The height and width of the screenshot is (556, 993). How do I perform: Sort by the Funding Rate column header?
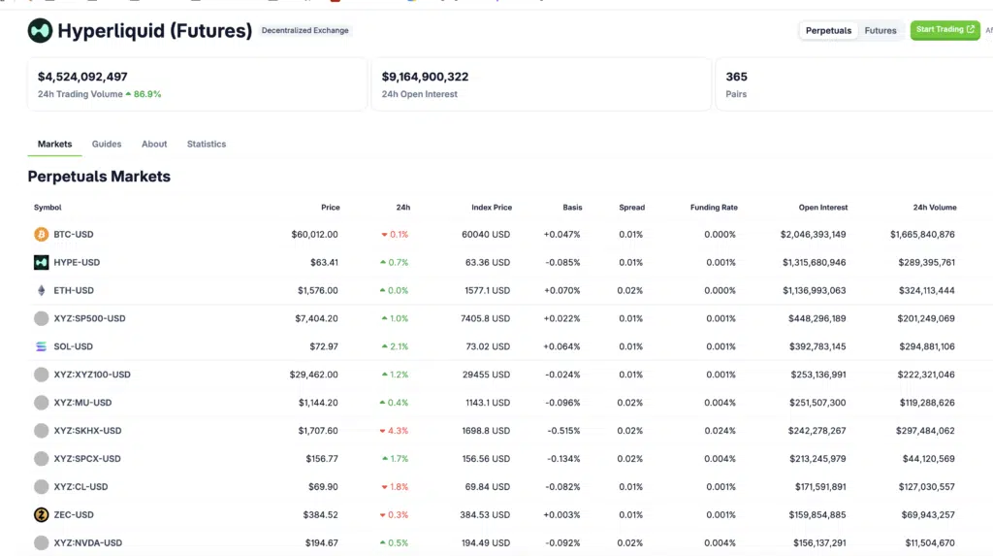(714, 208)
